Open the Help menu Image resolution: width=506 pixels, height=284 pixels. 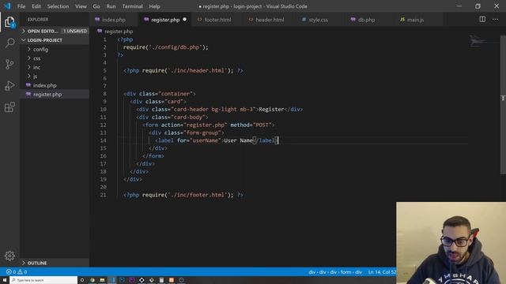pos(155,6)
